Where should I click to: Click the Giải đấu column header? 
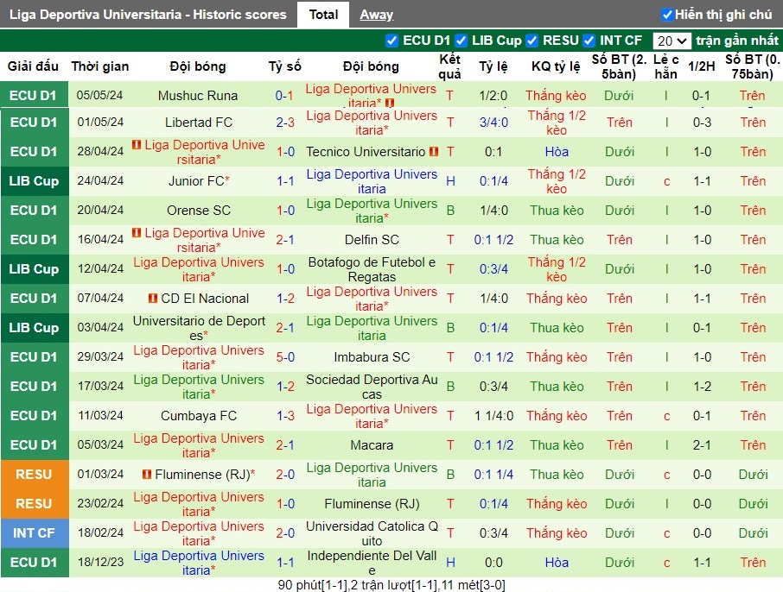[33, 66]
